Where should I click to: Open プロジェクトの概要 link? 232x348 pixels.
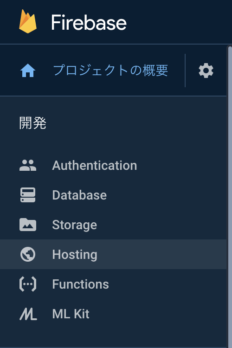point(110,71)
